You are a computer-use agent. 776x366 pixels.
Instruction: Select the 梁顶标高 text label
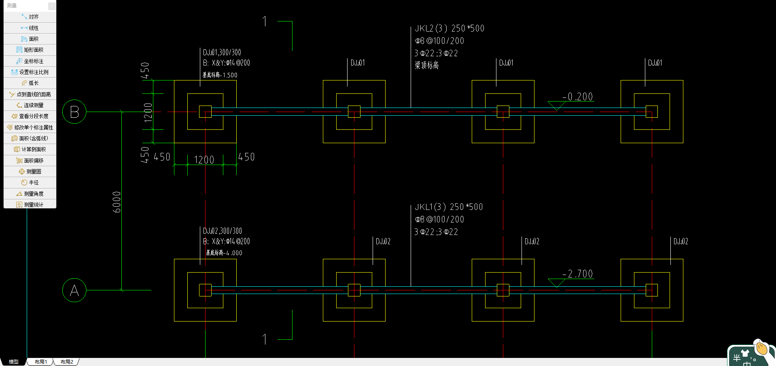[426, 65]
